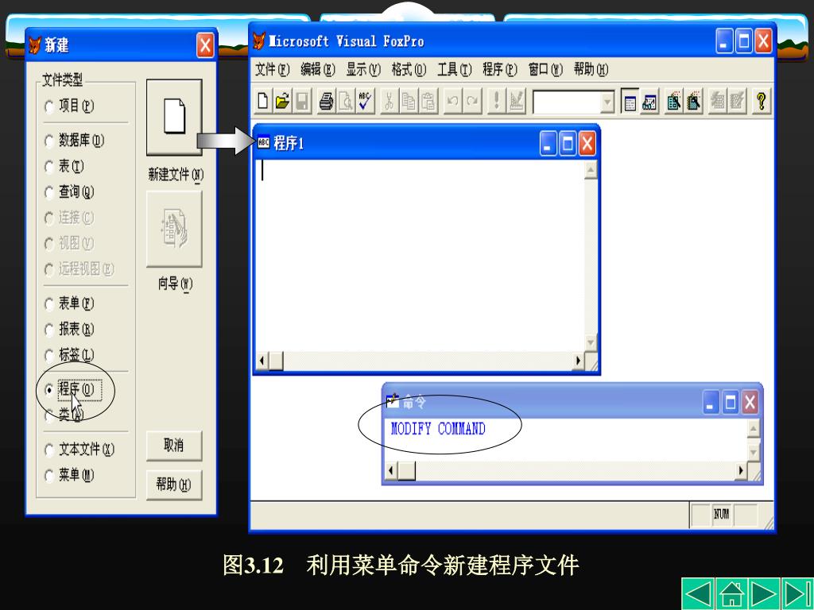Screen dimensions: 814x610
Task: Click the Run exclamation mark icon
Action: point(496,101)
